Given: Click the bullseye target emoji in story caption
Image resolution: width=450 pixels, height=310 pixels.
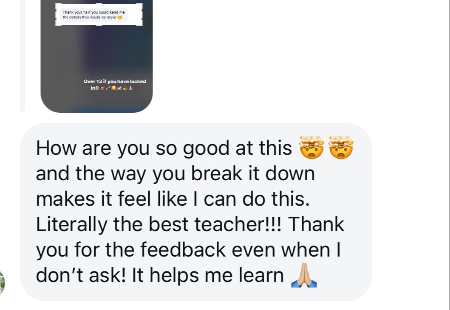Looking at the screenshot, I should [102, 88].
